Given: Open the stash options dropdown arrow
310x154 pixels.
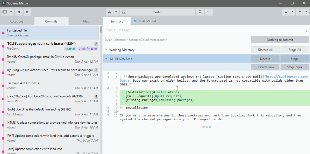Looking at the screenshot, I should coord(116,12).
